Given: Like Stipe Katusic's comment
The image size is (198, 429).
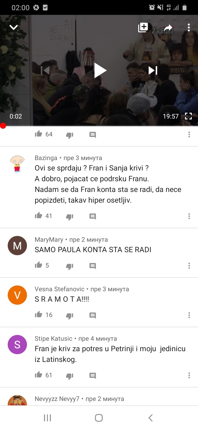Looking at the screenshot, I should 38,375.
